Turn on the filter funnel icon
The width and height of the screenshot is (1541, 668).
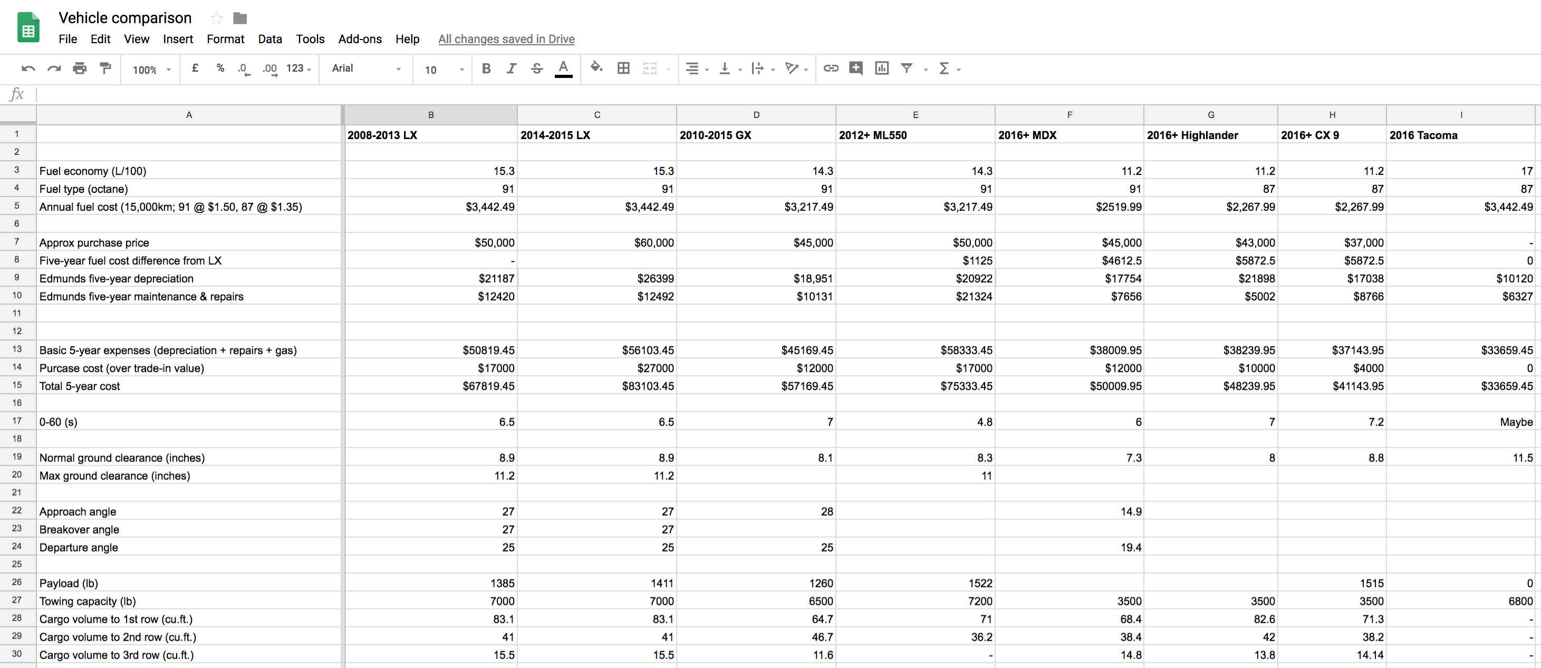907,68
